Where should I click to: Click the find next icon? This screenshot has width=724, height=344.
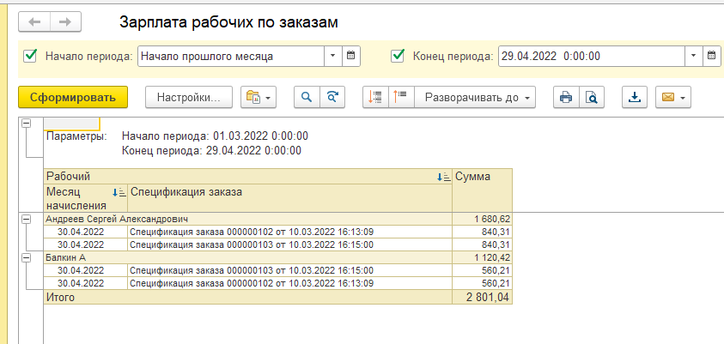pyautogui.click(x=332, y=97)
